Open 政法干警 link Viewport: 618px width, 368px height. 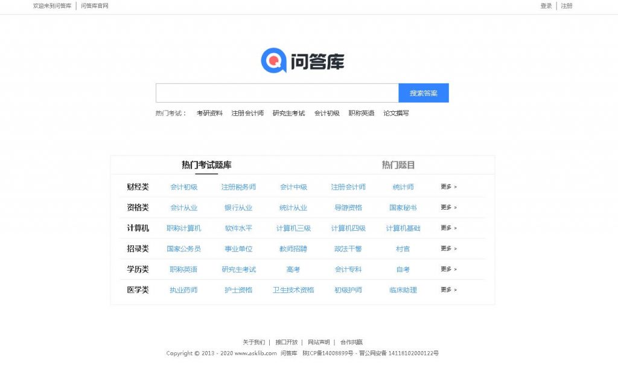[x=348, y=248]
